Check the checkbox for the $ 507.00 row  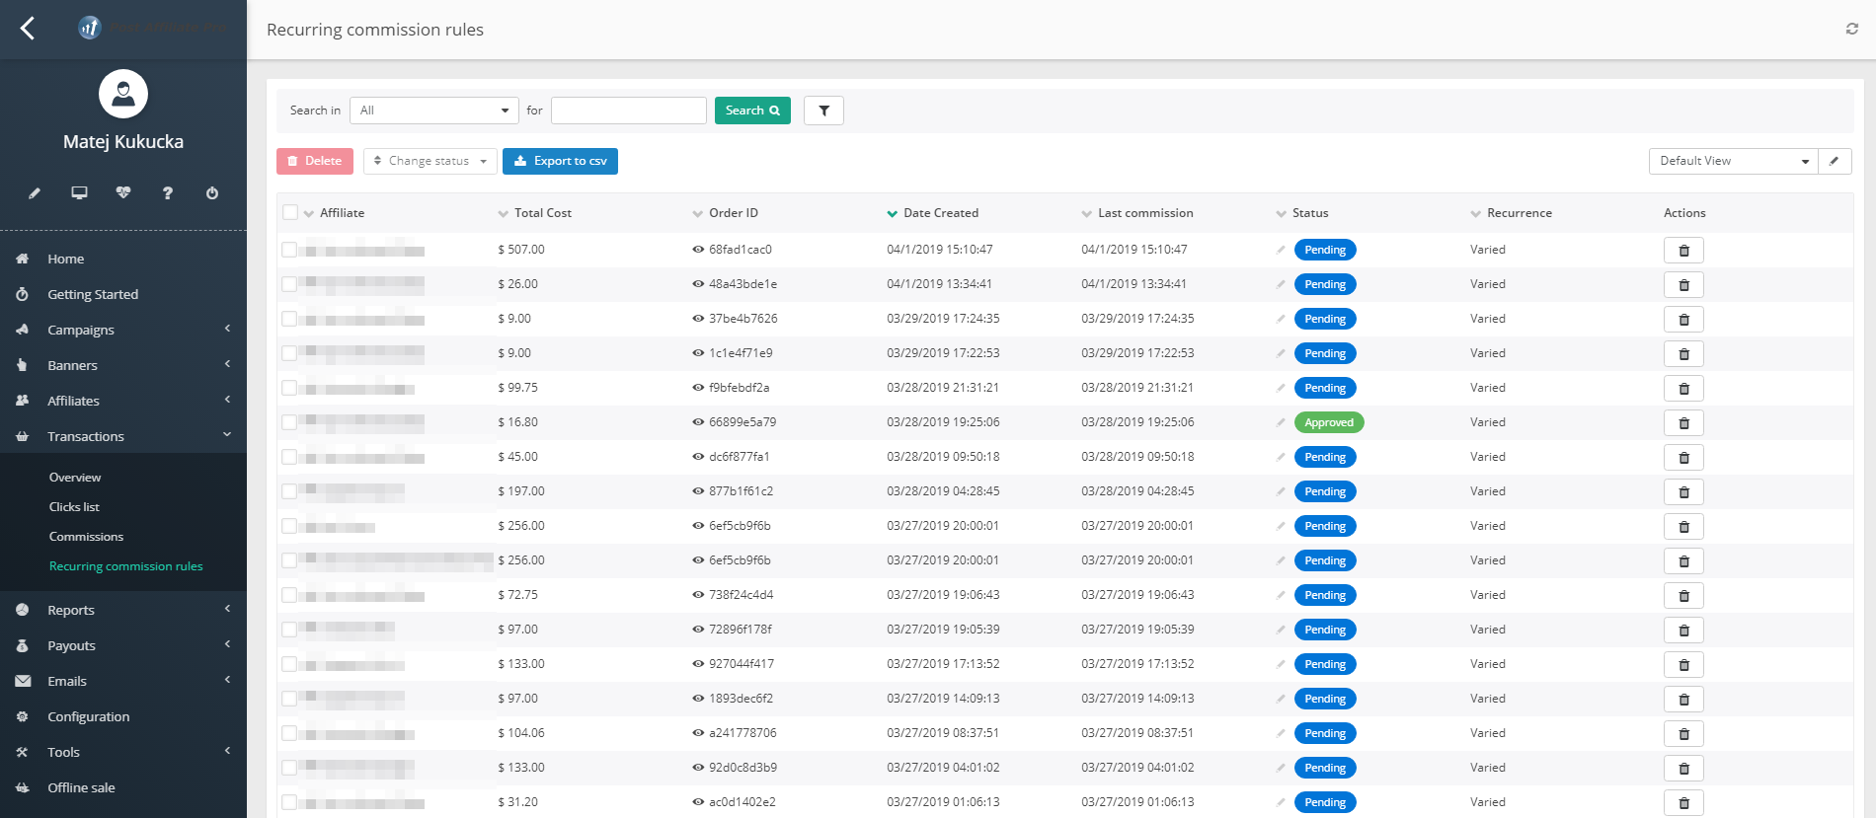(x=289, y=250)
